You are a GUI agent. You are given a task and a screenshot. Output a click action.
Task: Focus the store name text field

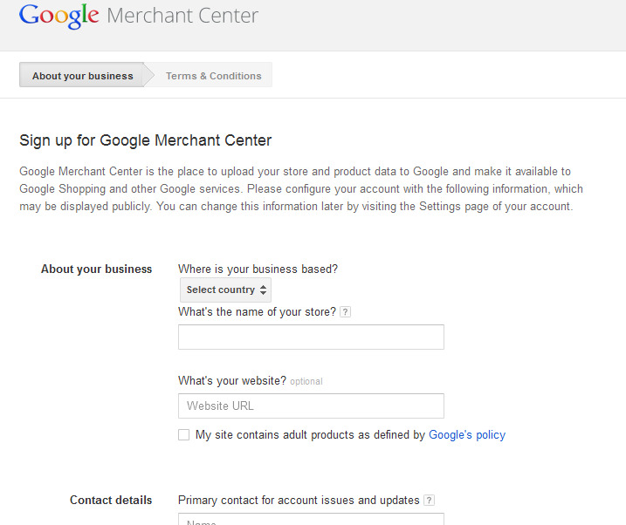tap(311, 337)
